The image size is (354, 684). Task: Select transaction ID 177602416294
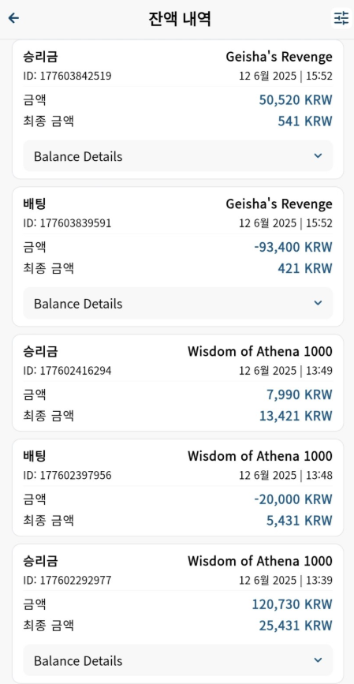[67, 372]
